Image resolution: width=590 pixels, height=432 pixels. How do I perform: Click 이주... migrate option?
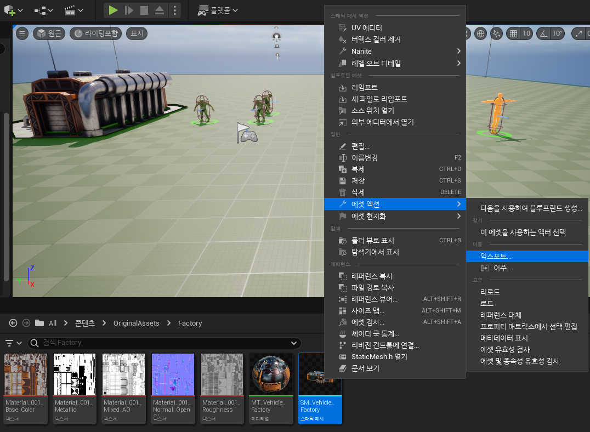point(527,268)
